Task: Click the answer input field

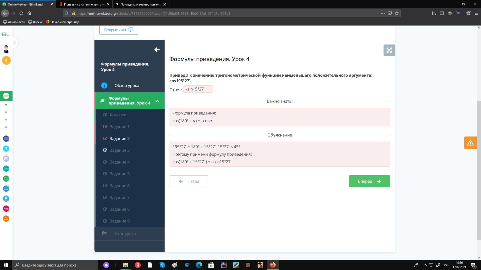Action: point(198,89)
